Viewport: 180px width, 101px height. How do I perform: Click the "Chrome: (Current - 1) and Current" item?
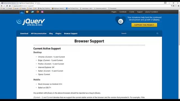click(51, 57)
